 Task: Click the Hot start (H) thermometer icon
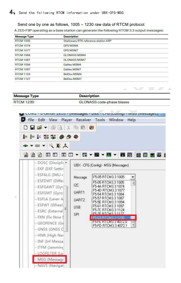(x=25, y=137)
